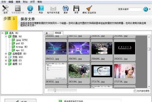Screen dimensions: 152x102
Task: Select the bitmap (6) folder
Action: point(22,47)
